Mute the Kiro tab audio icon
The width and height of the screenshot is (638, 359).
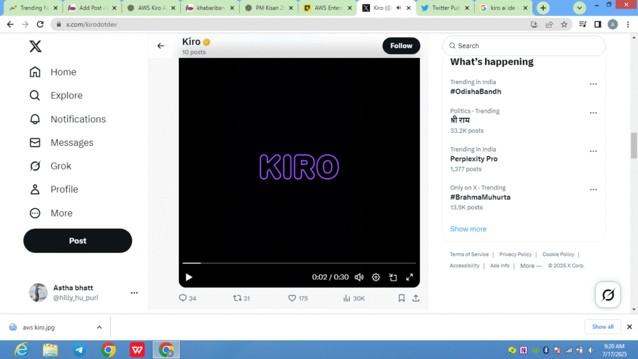coord(398,7)
